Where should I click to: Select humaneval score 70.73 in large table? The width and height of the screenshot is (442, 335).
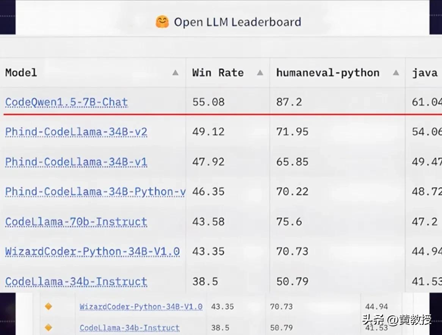(292, 251)
